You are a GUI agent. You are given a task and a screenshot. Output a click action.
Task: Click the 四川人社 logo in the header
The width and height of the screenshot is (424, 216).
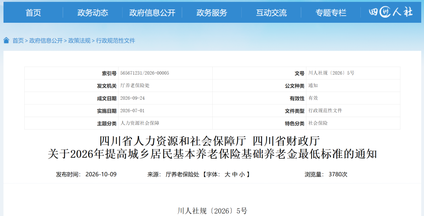pos(391,12)
